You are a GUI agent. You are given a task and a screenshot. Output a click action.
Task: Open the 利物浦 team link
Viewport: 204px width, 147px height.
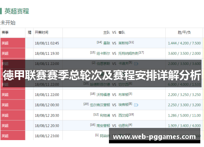[105, 115]
